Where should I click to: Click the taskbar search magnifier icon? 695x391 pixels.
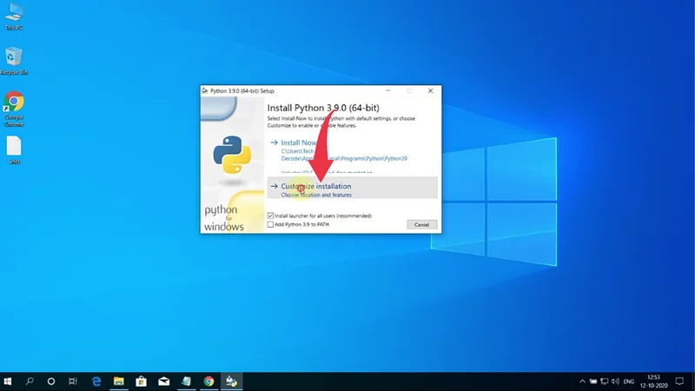point(30,381)
